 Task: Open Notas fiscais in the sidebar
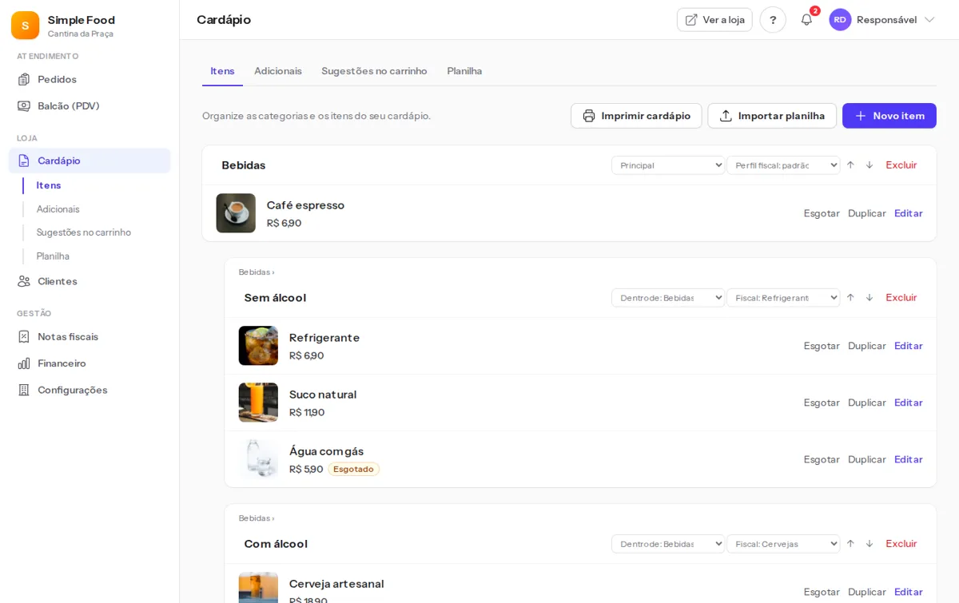90,336
